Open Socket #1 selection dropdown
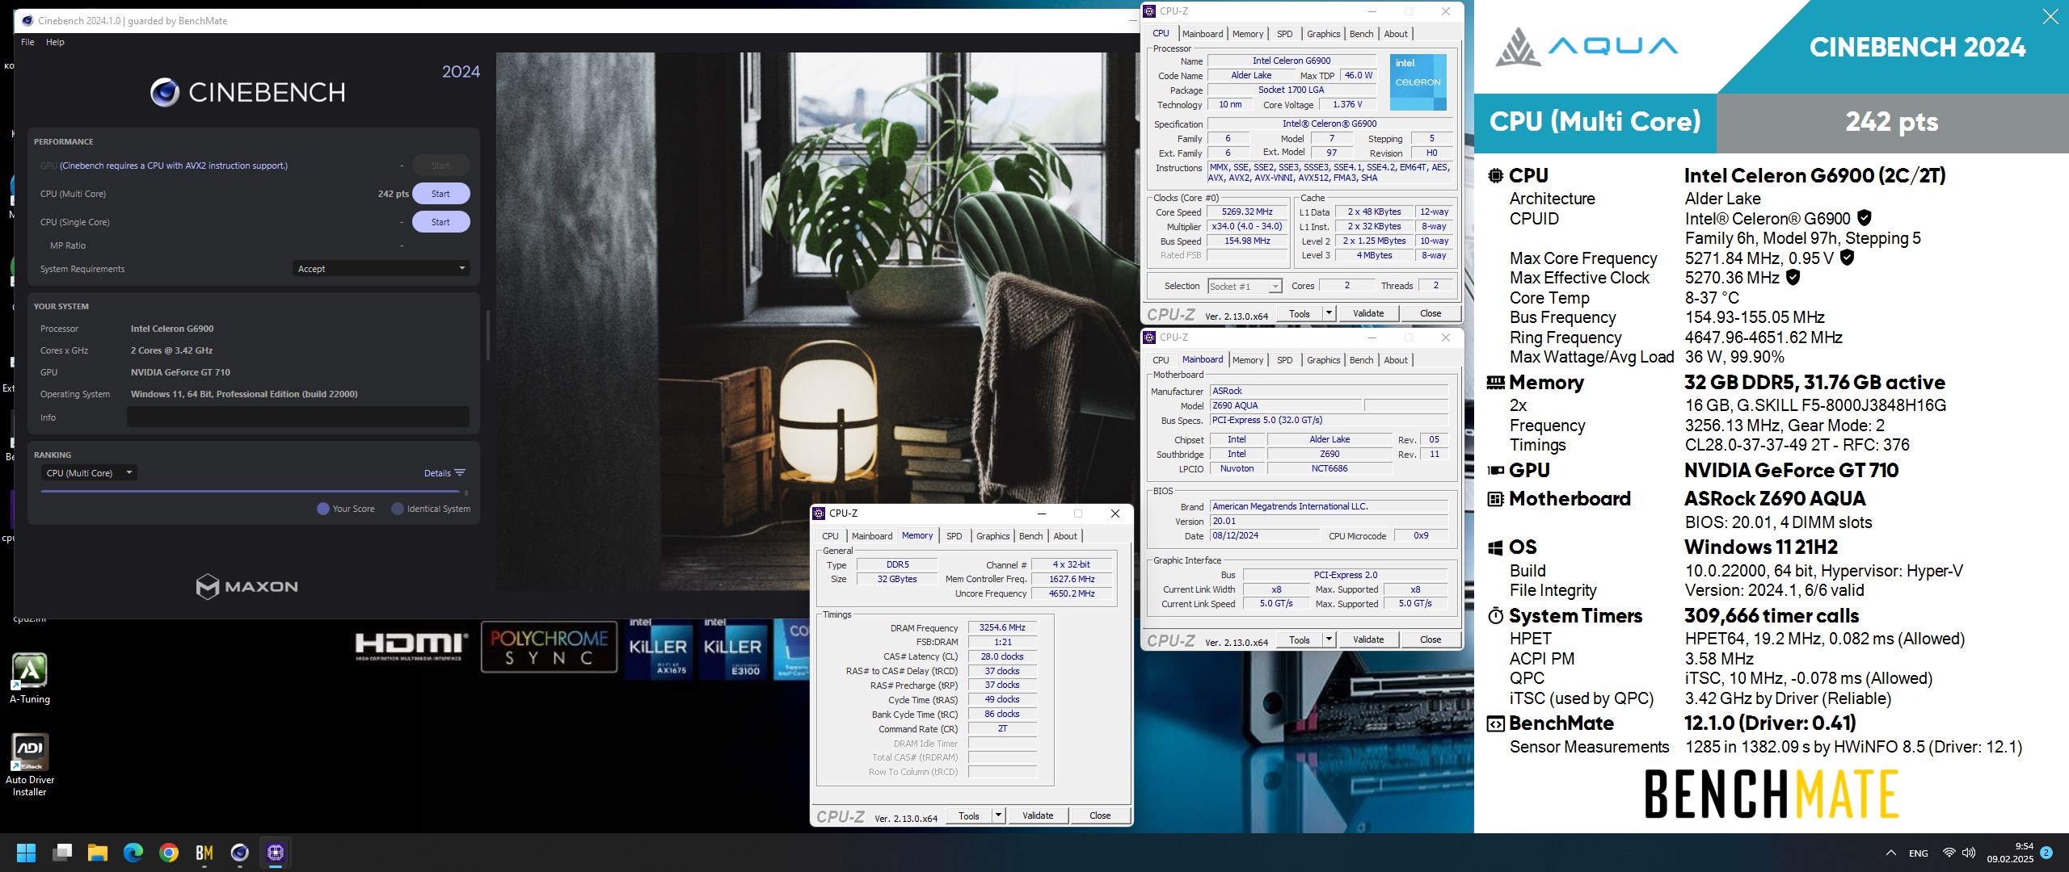This screenshot has width=2069, height=872. (1245, 286)
